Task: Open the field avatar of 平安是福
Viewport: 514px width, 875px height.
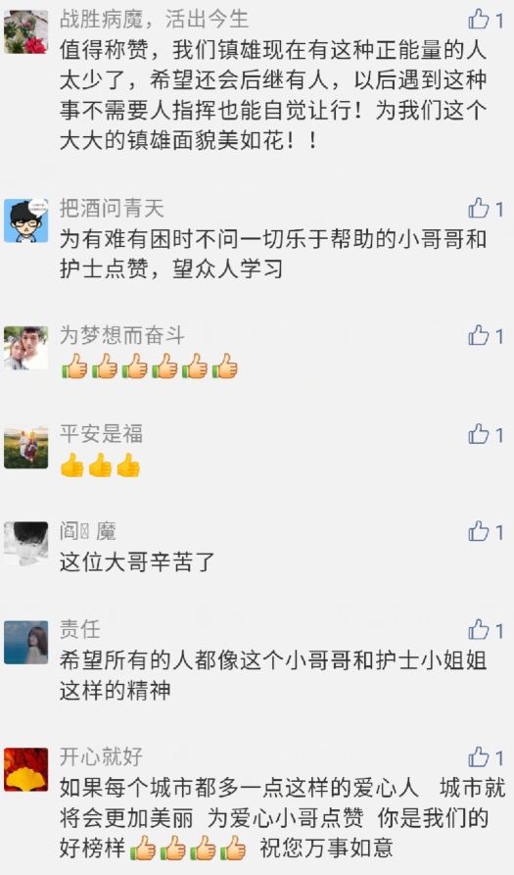Action: tap(25, 447)
